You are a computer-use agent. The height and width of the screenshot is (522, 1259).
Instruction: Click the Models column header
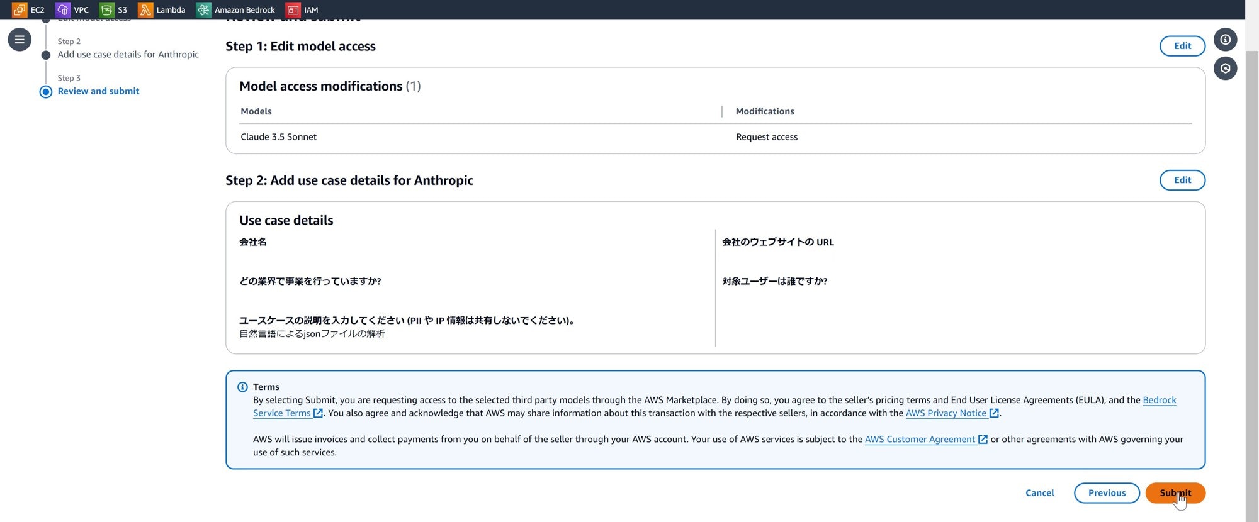(x=256, y=111)
